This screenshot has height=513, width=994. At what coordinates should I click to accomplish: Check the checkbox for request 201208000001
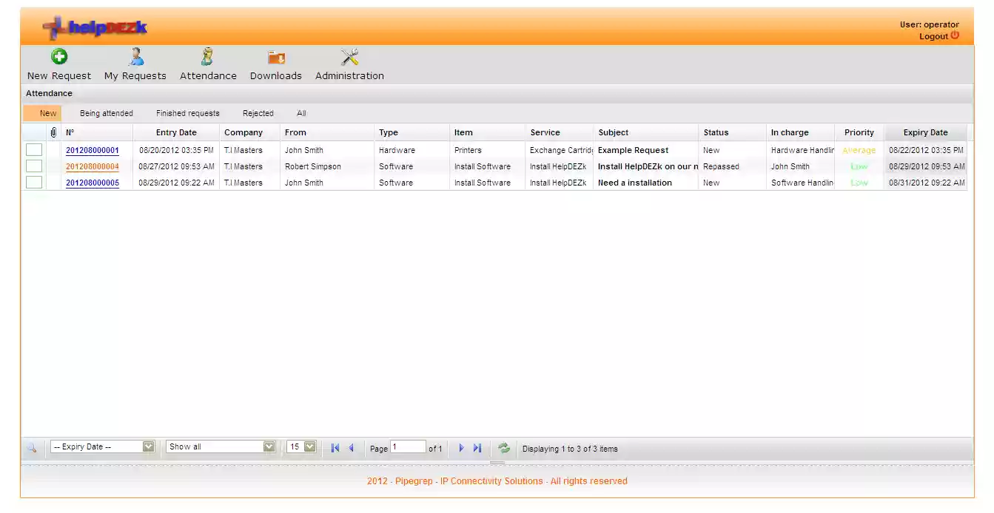(x=33, y=149)
